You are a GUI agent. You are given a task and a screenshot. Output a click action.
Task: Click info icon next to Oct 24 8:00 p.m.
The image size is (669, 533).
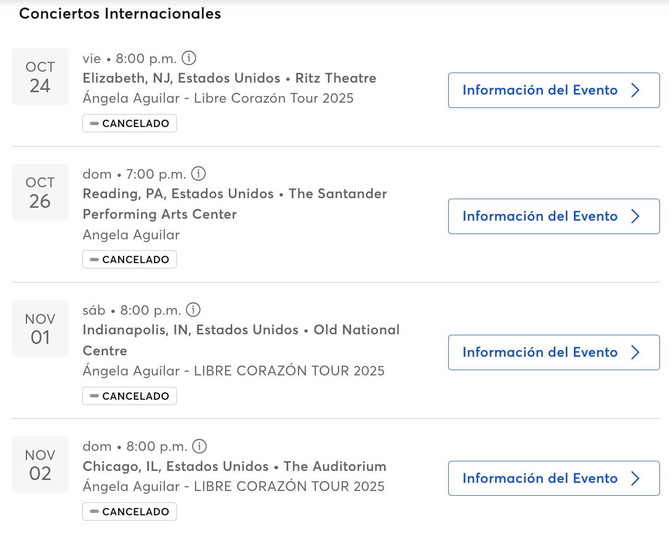pos(189,58)
